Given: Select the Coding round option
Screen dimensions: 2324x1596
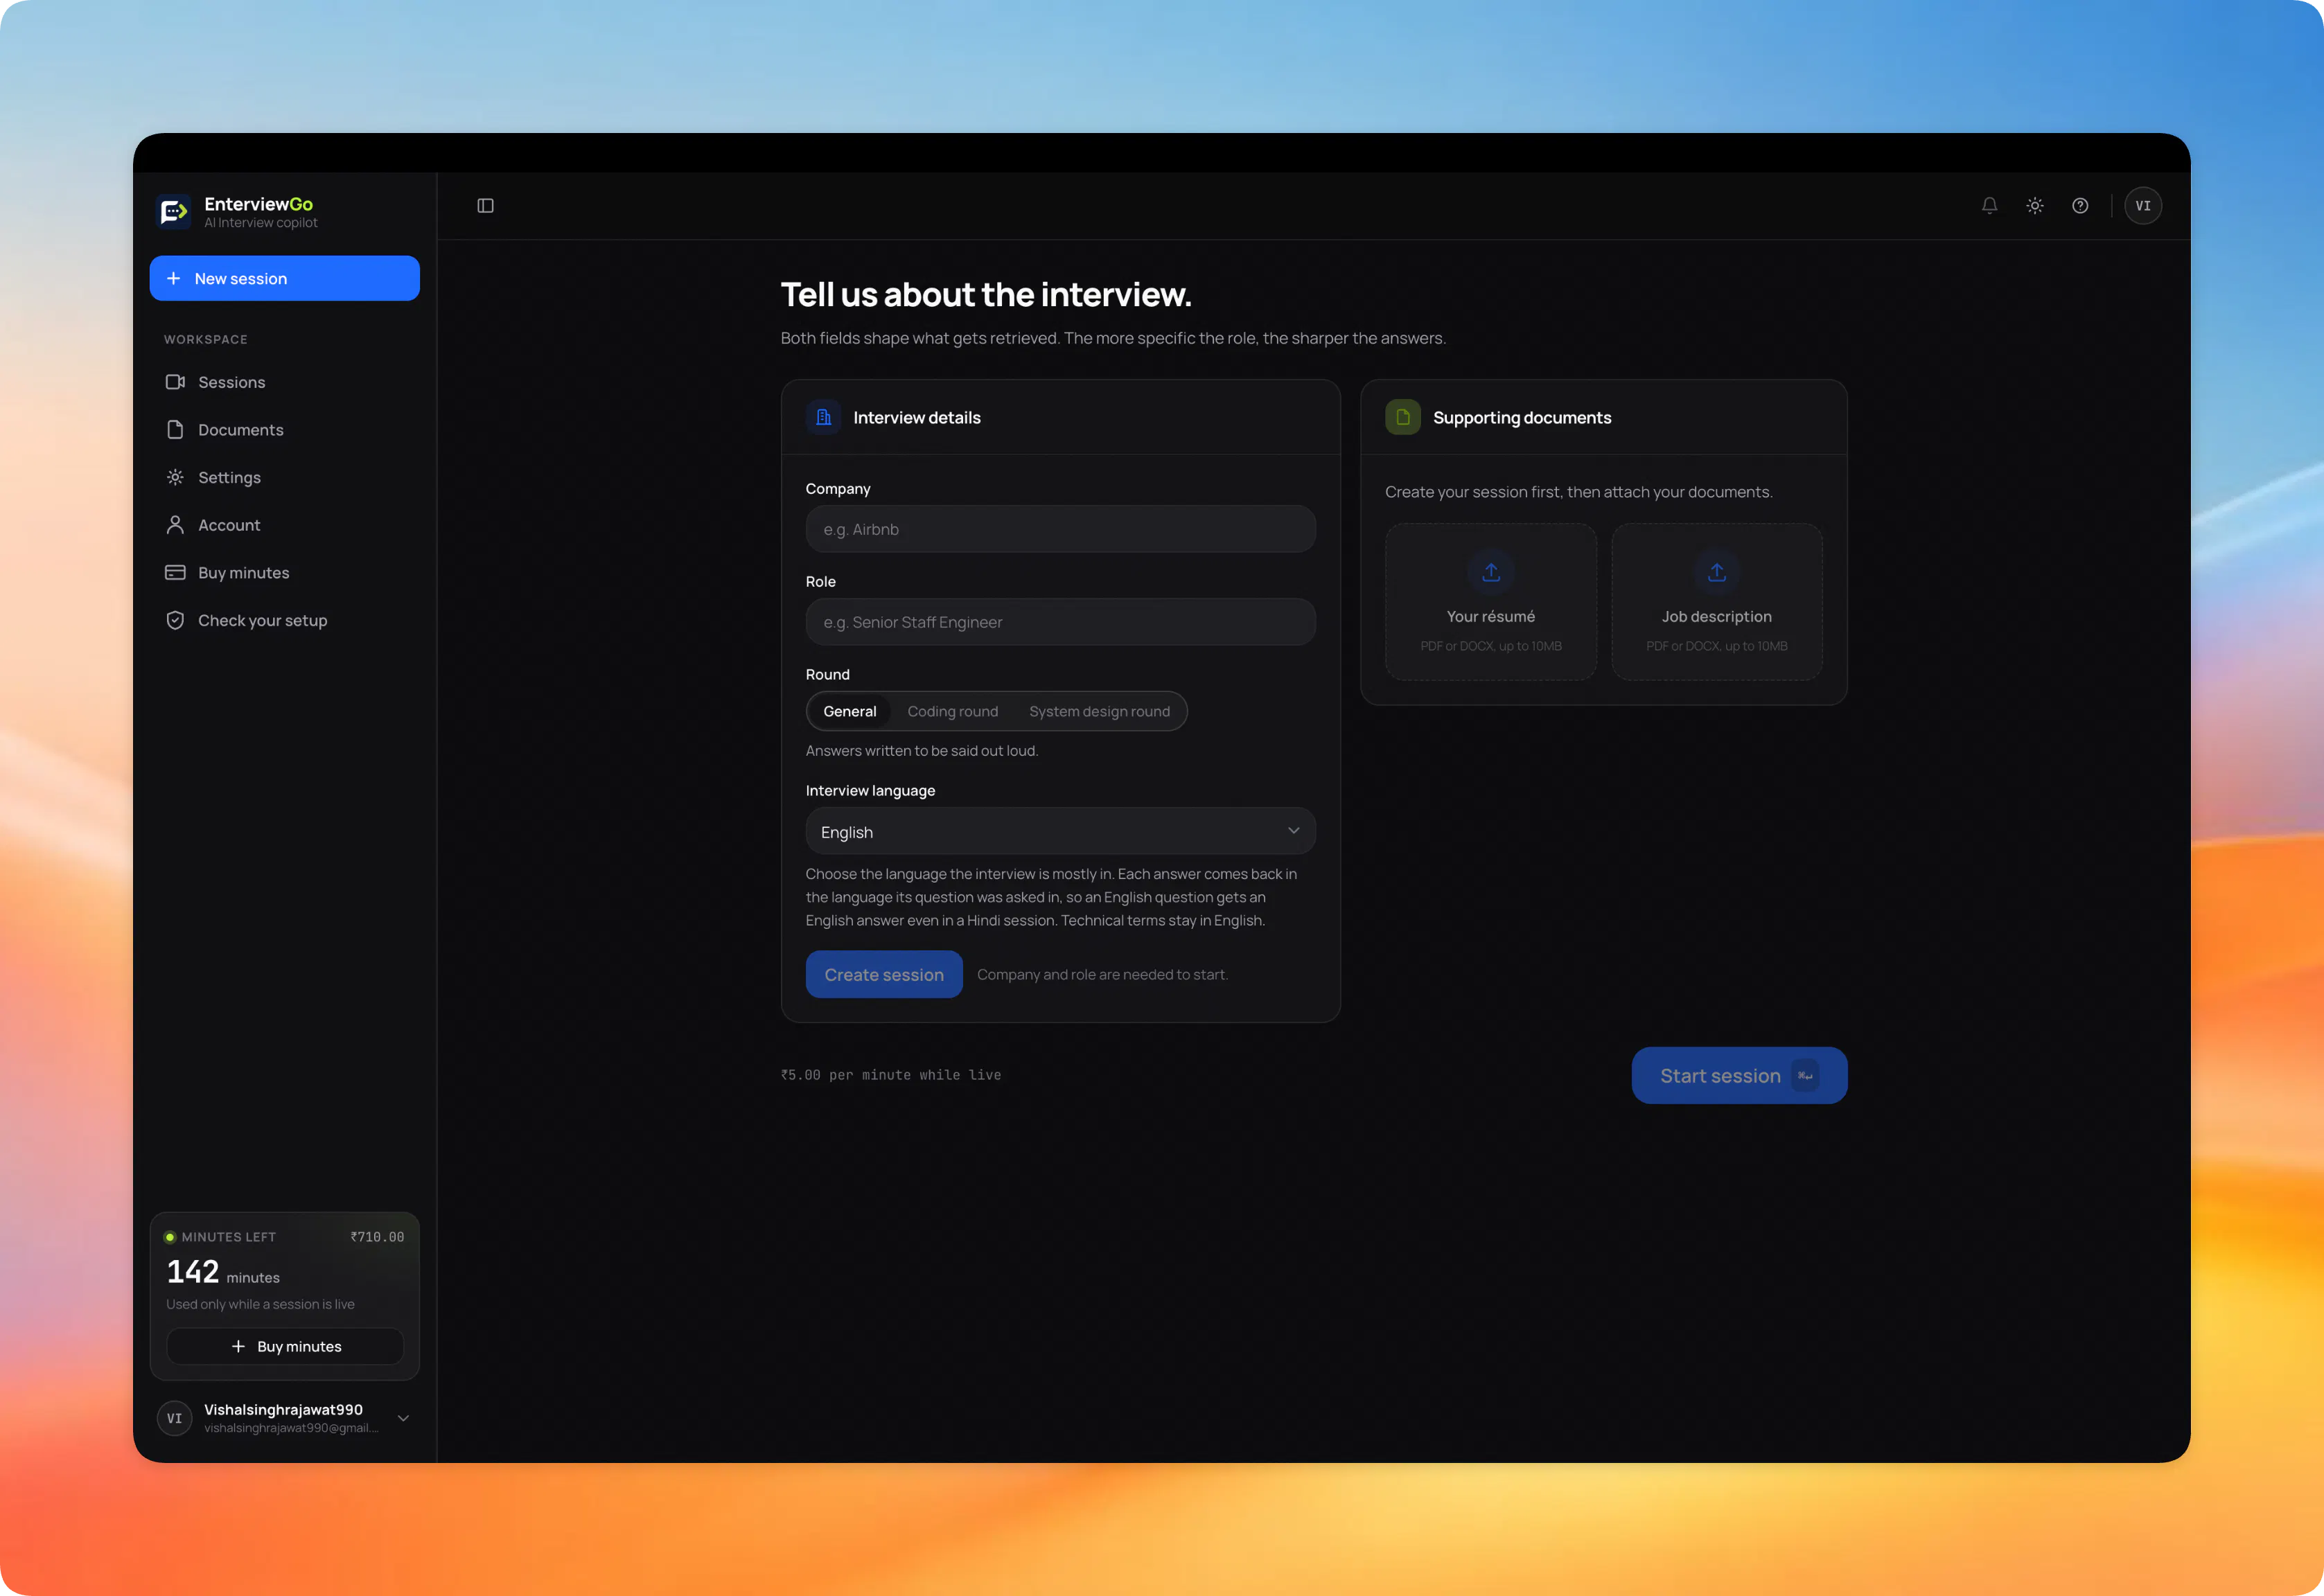Looking at the screenshot, I should pos(952,711).
